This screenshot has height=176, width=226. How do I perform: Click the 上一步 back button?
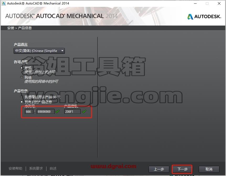click(x=159, y=169)
